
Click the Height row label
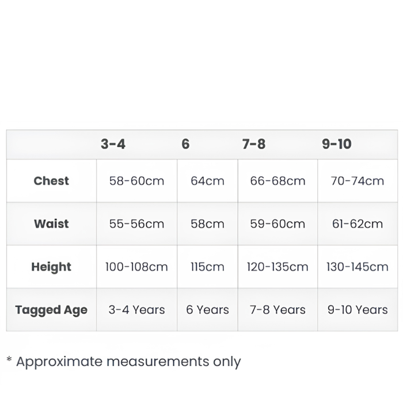point(51,267)
